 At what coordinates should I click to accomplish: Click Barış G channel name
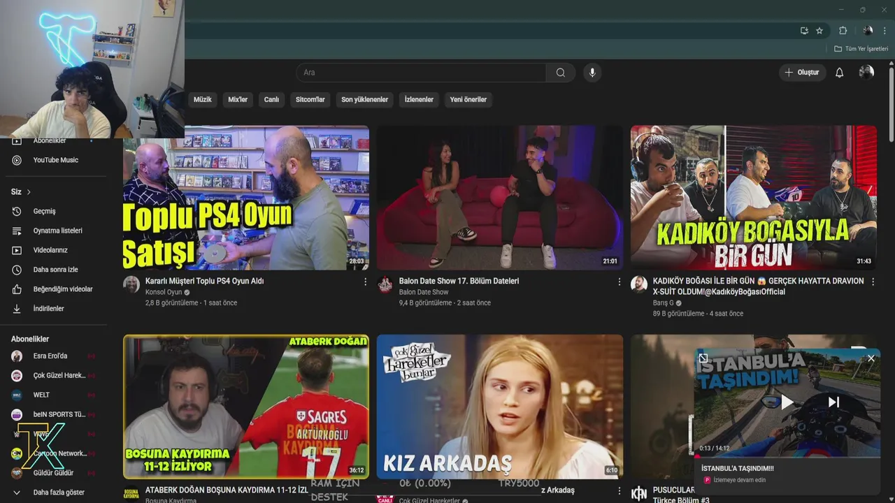tap(664, 303)
